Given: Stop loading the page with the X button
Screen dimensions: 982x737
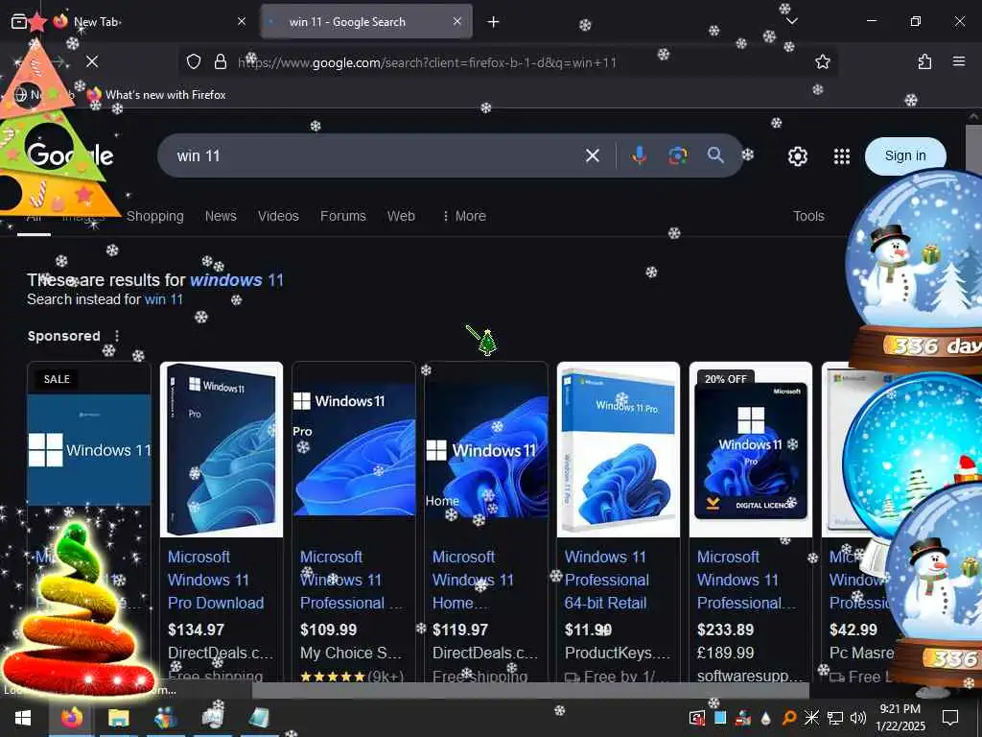Looking at the screenshot, I should click(x=92, y=61).
